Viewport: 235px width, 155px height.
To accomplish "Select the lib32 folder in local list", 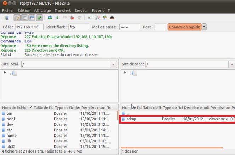I will (x=59, y=146).
